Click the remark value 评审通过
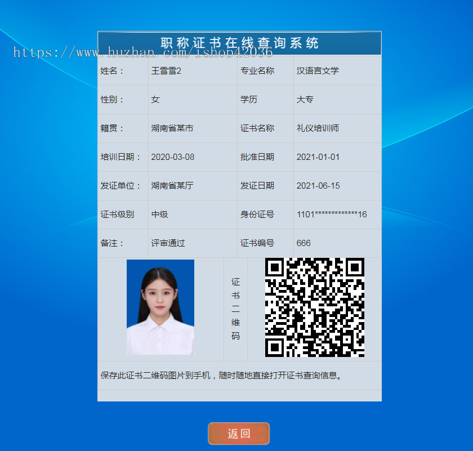Image resolution: width=473 pixels, height=451 pixels. coord(168,243)
